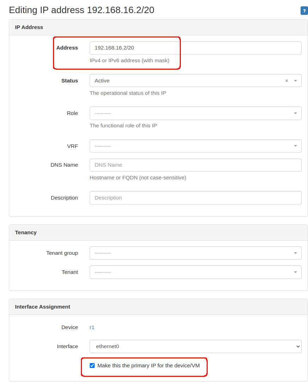Click into the Description text box
This screenshot has height=385, width=308.
(195, 198)
